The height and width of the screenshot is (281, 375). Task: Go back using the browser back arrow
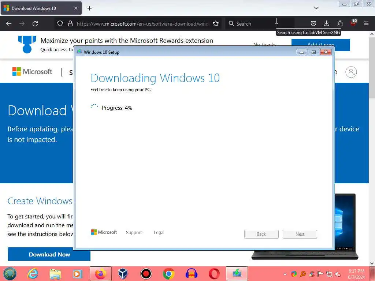[x=9, y=24]
